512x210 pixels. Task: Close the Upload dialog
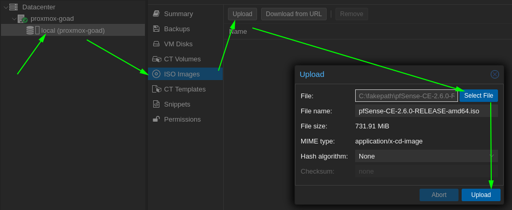coord(495,74)
